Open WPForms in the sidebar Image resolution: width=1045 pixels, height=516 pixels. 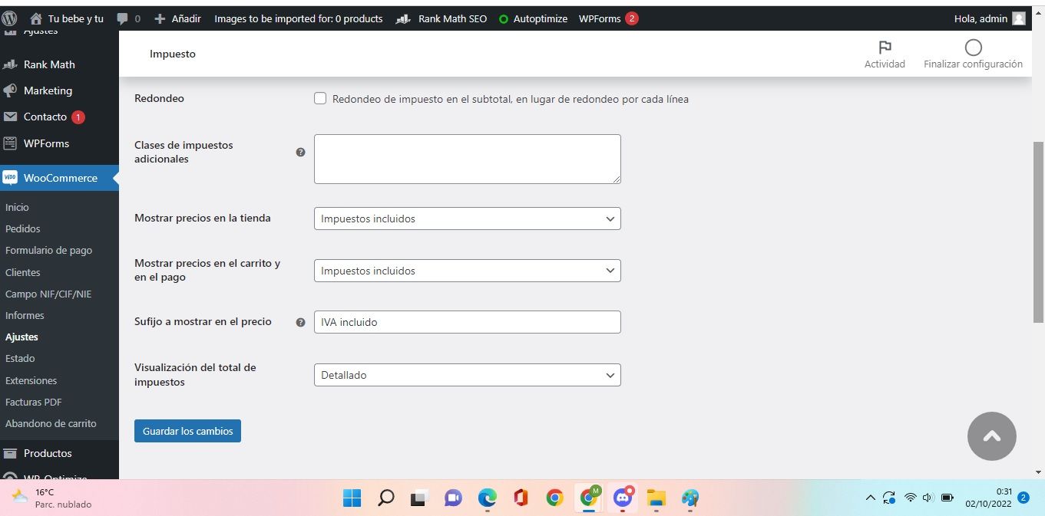[x=46, y=143]
